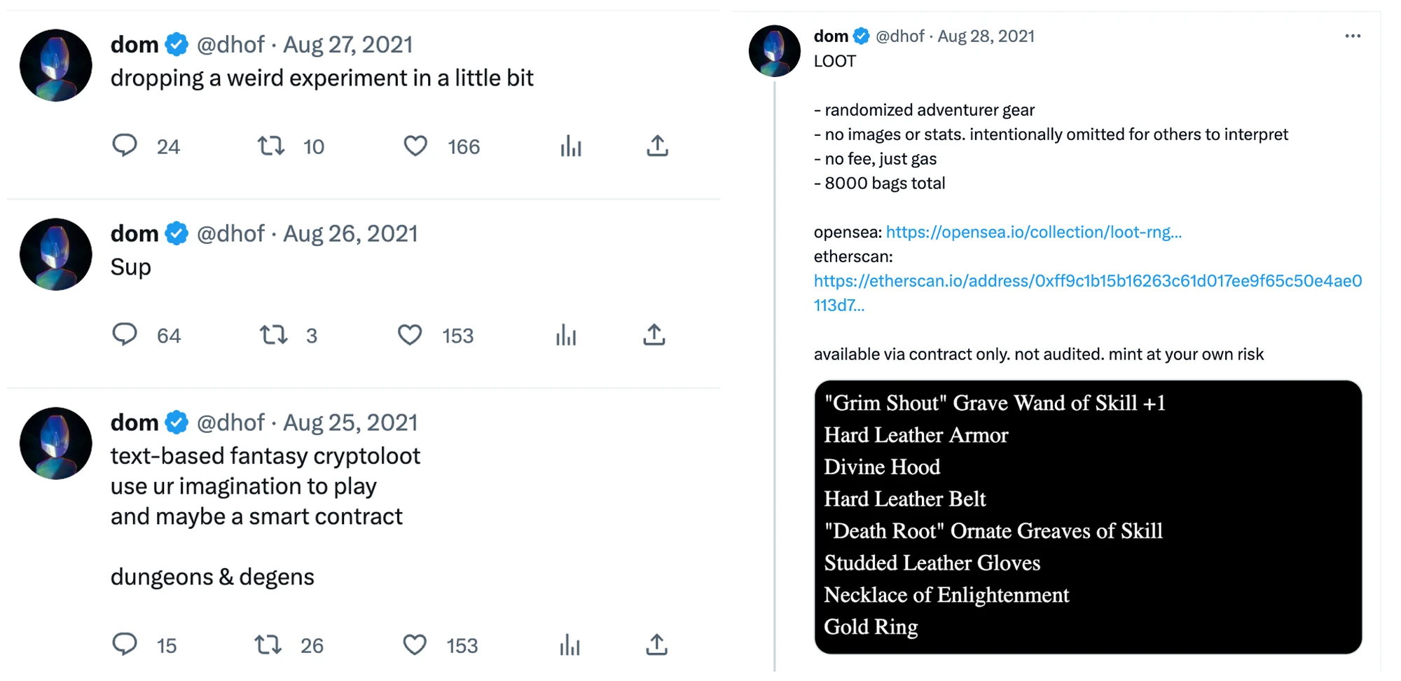Retweet the 'Sup' tweet
The image size is (1401, 681).
[x=273, y=335]
